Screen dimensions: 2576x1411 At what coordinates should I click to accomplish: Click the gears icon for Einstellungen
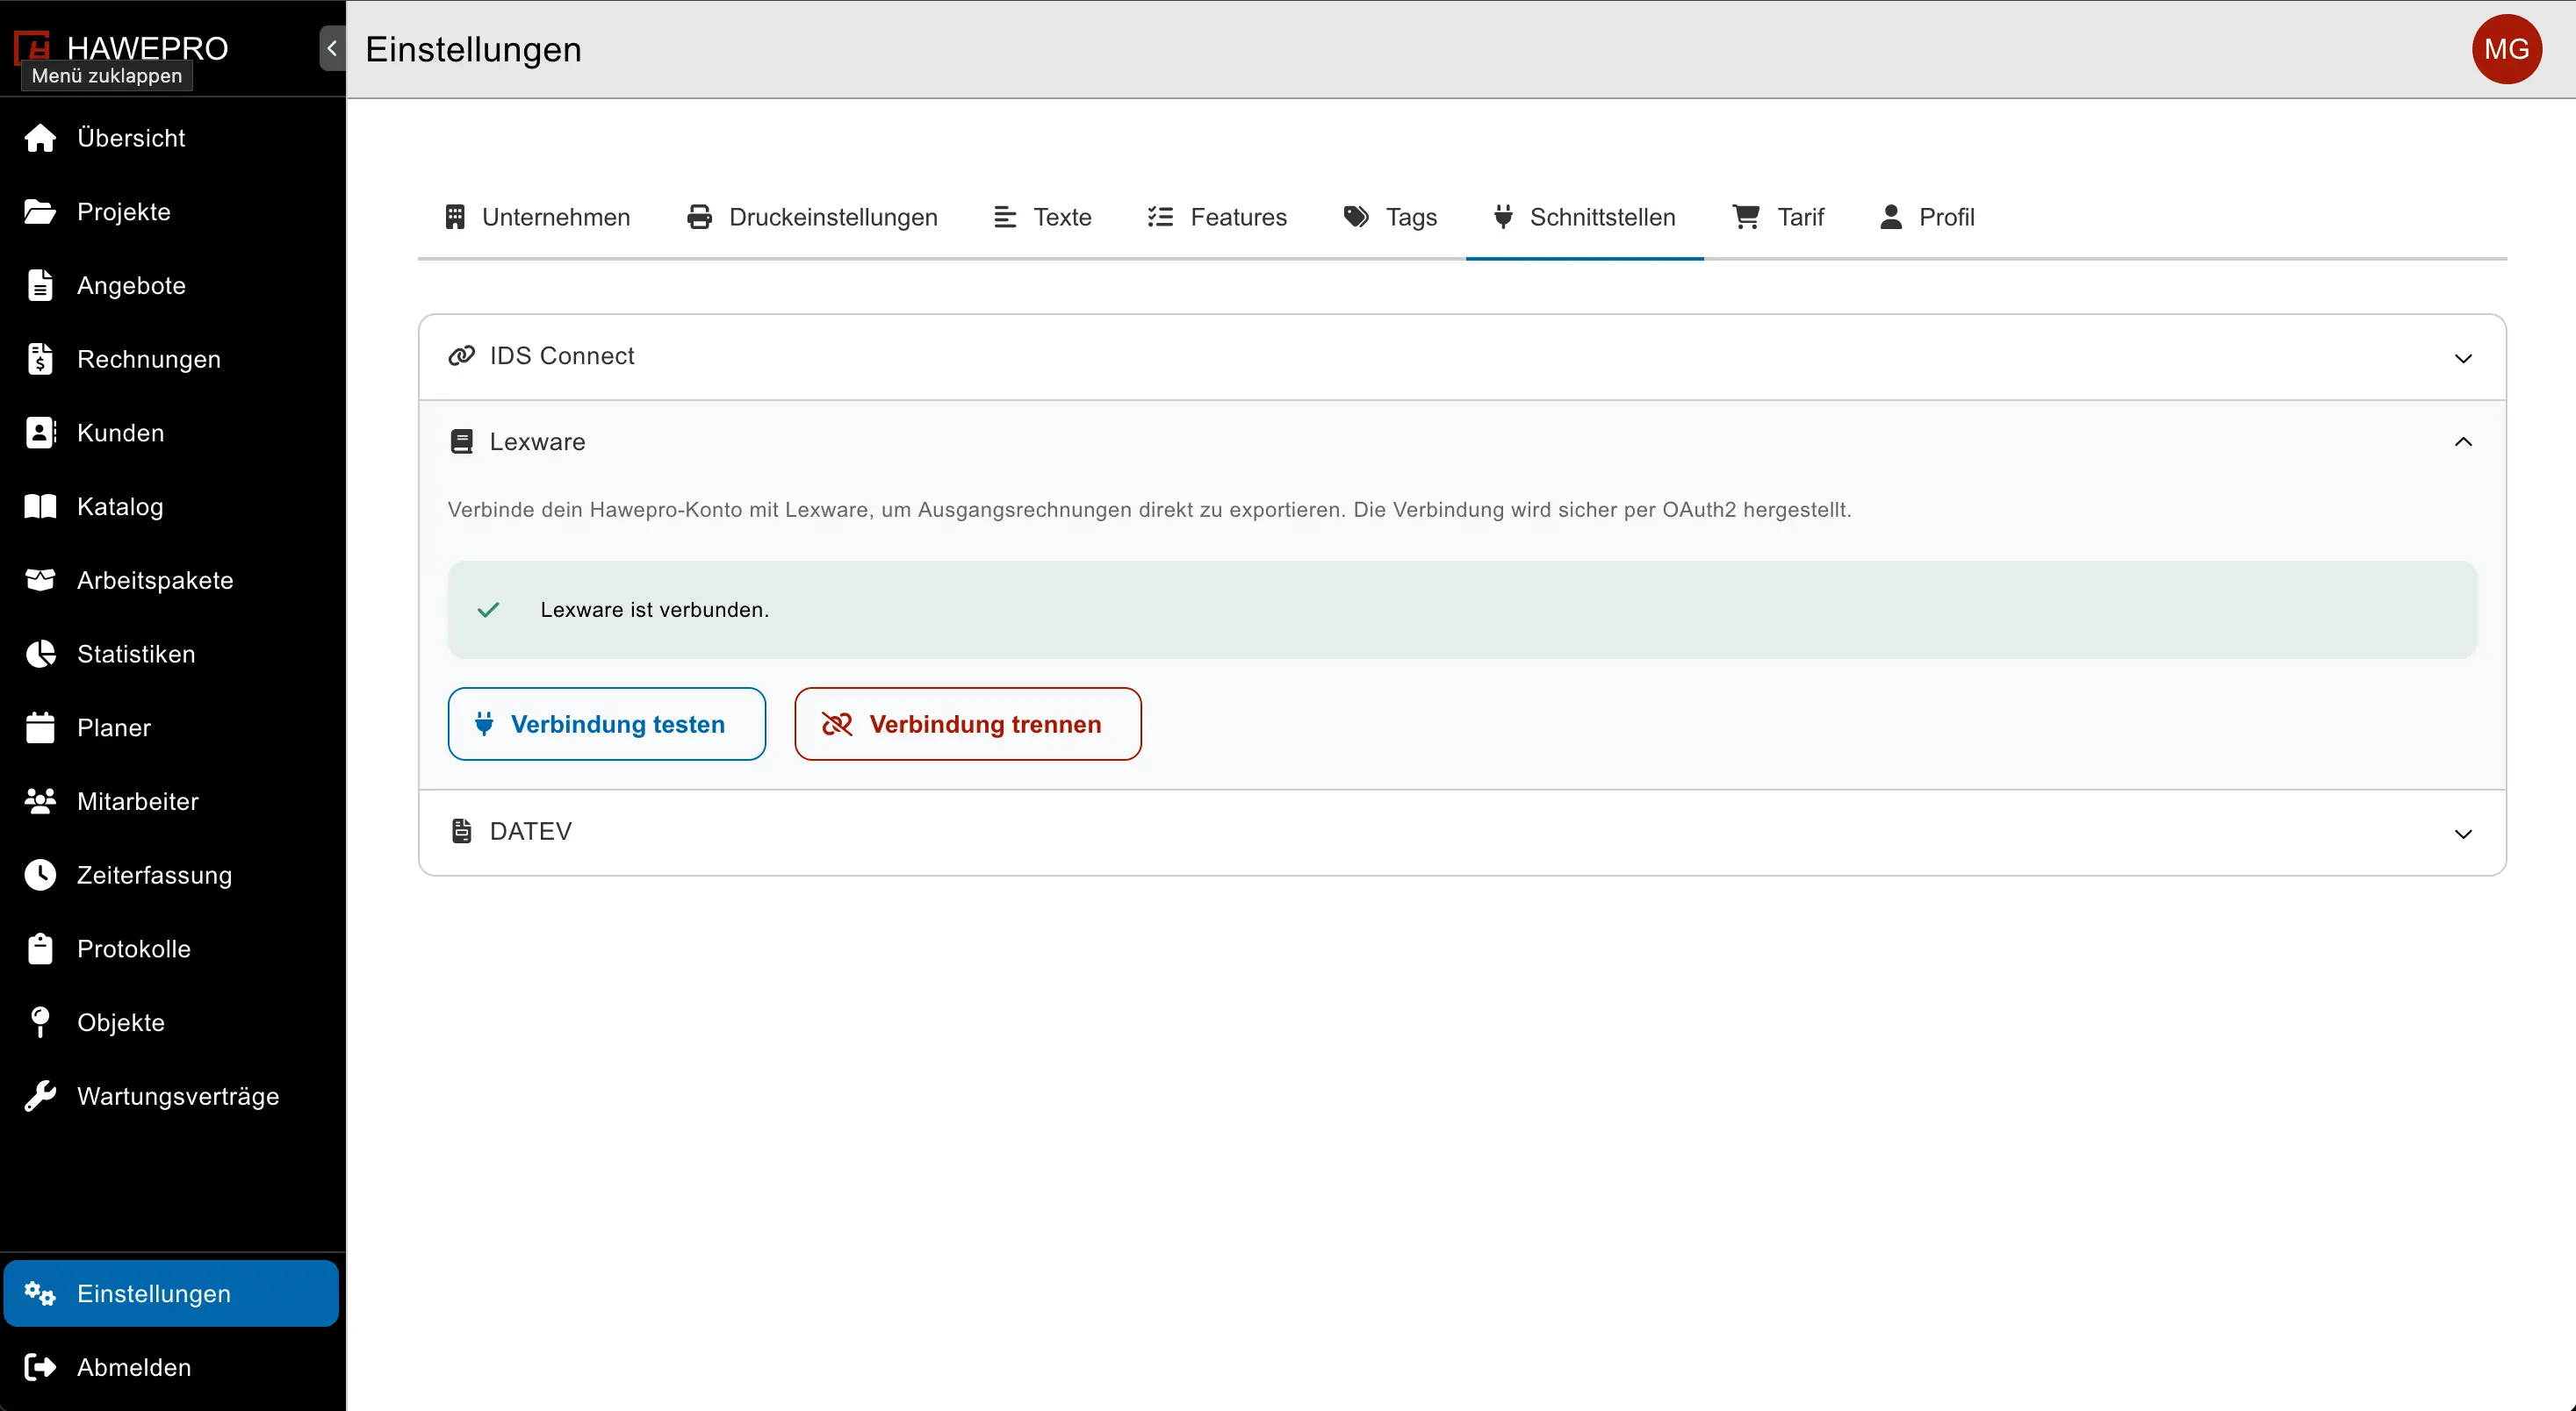(x=40, y=1293)
